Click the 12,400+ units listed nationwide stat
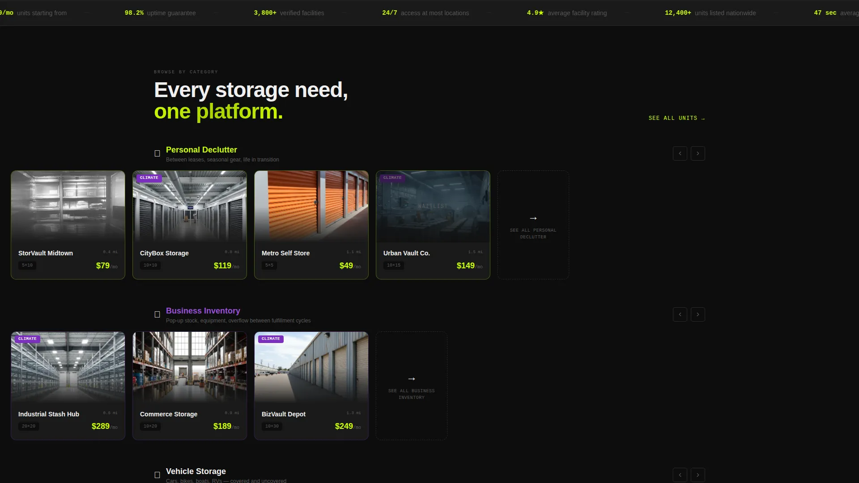859x483 pixels. pos(710,13)
